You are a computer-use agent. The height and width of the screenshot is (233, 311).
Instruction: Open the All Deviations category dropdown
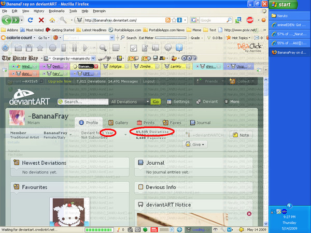click(x=130, y=102)
